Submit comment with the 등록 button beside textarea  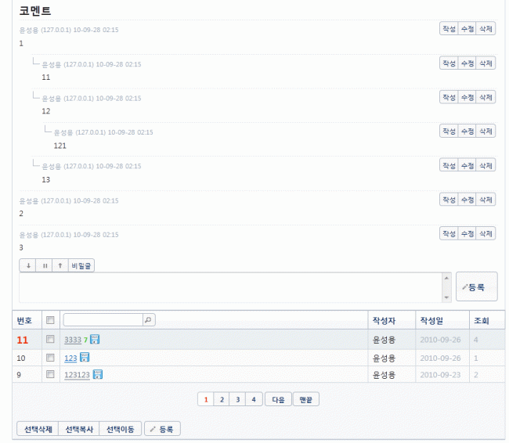477,287
